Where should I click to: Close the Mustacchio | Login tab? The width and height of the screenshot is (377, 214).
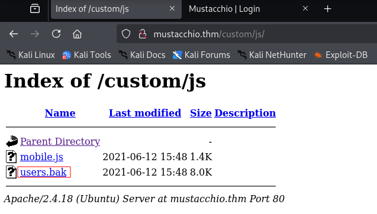pyautogui.click(x=305, y=9)
